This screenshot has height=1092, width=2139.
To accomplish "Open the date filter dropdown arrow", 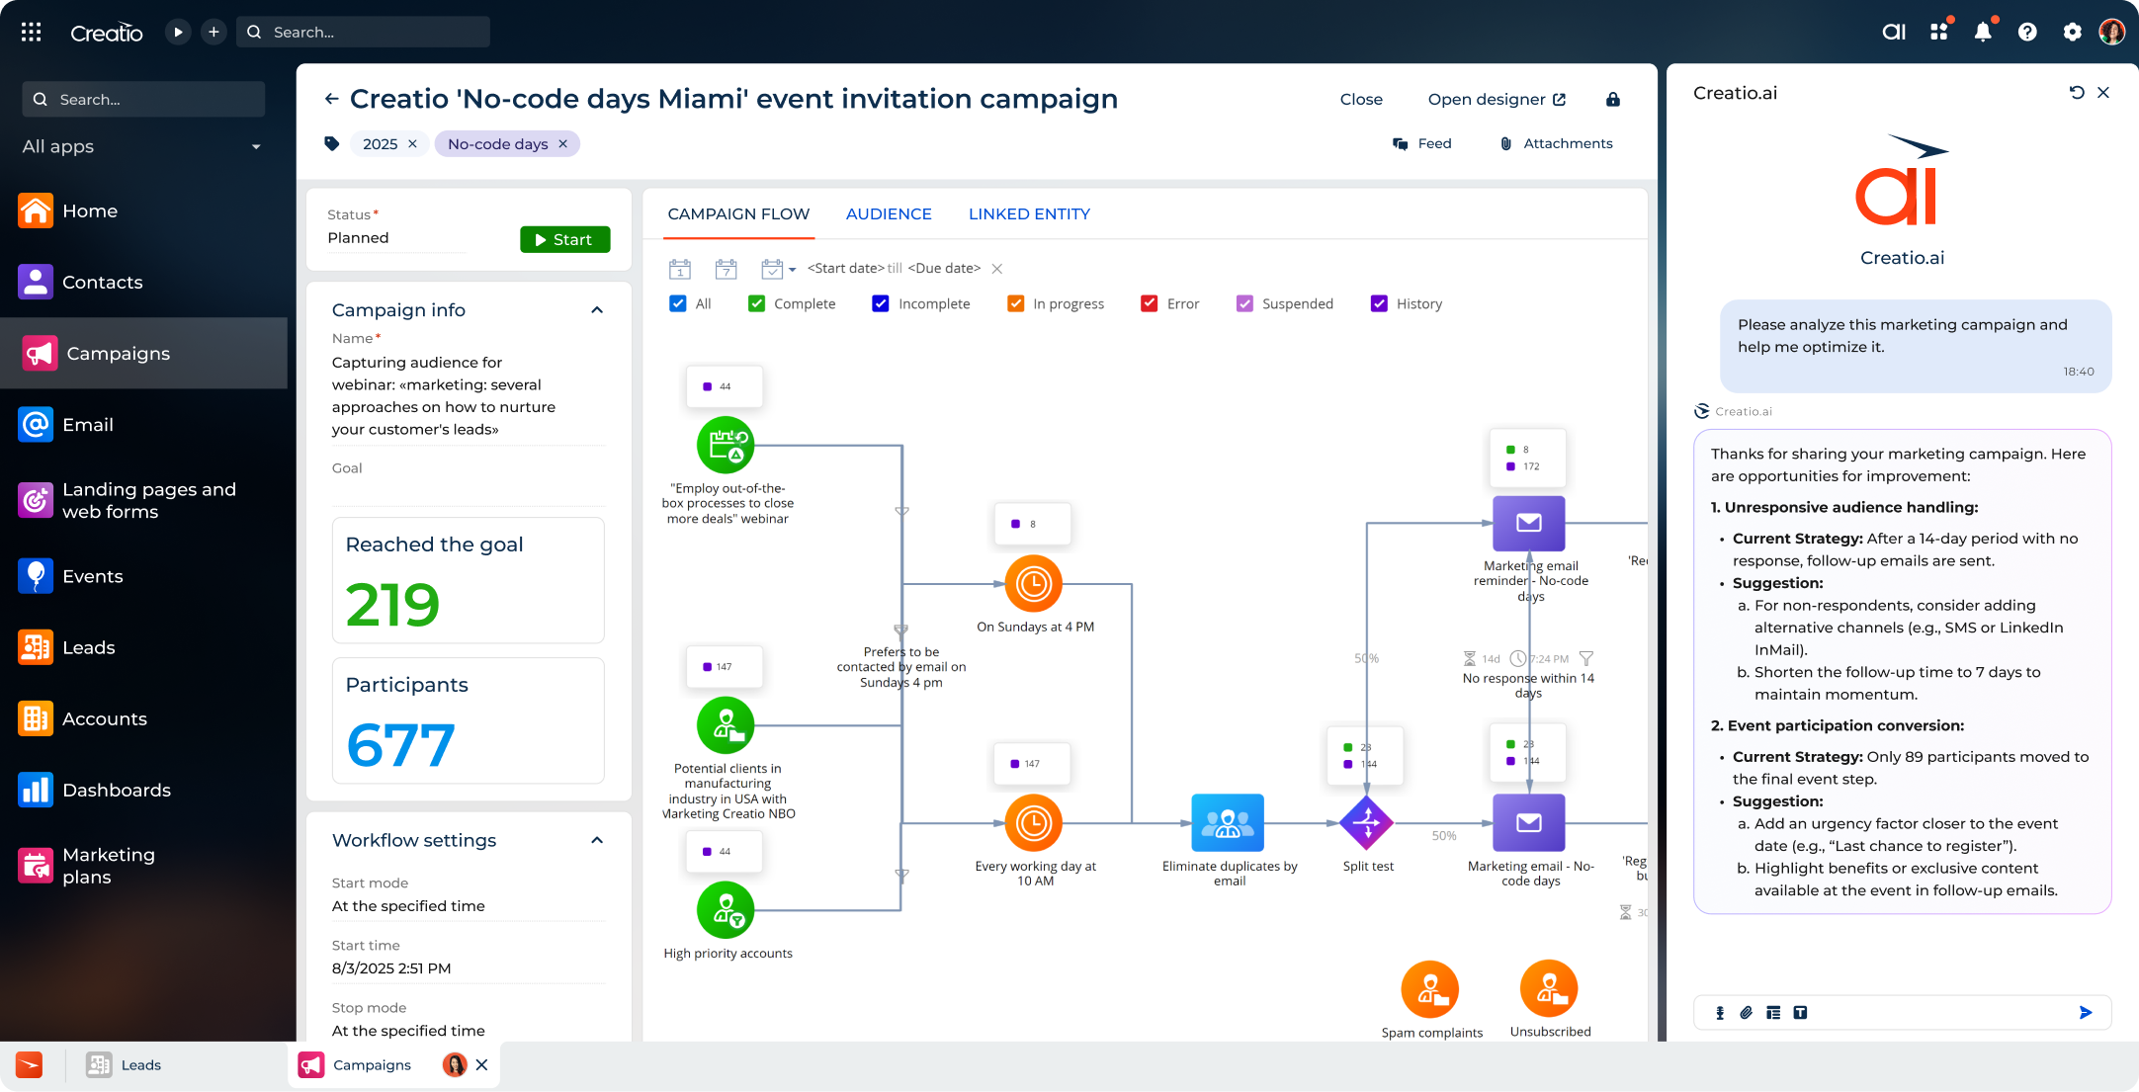I will click(x=791, y=268).
